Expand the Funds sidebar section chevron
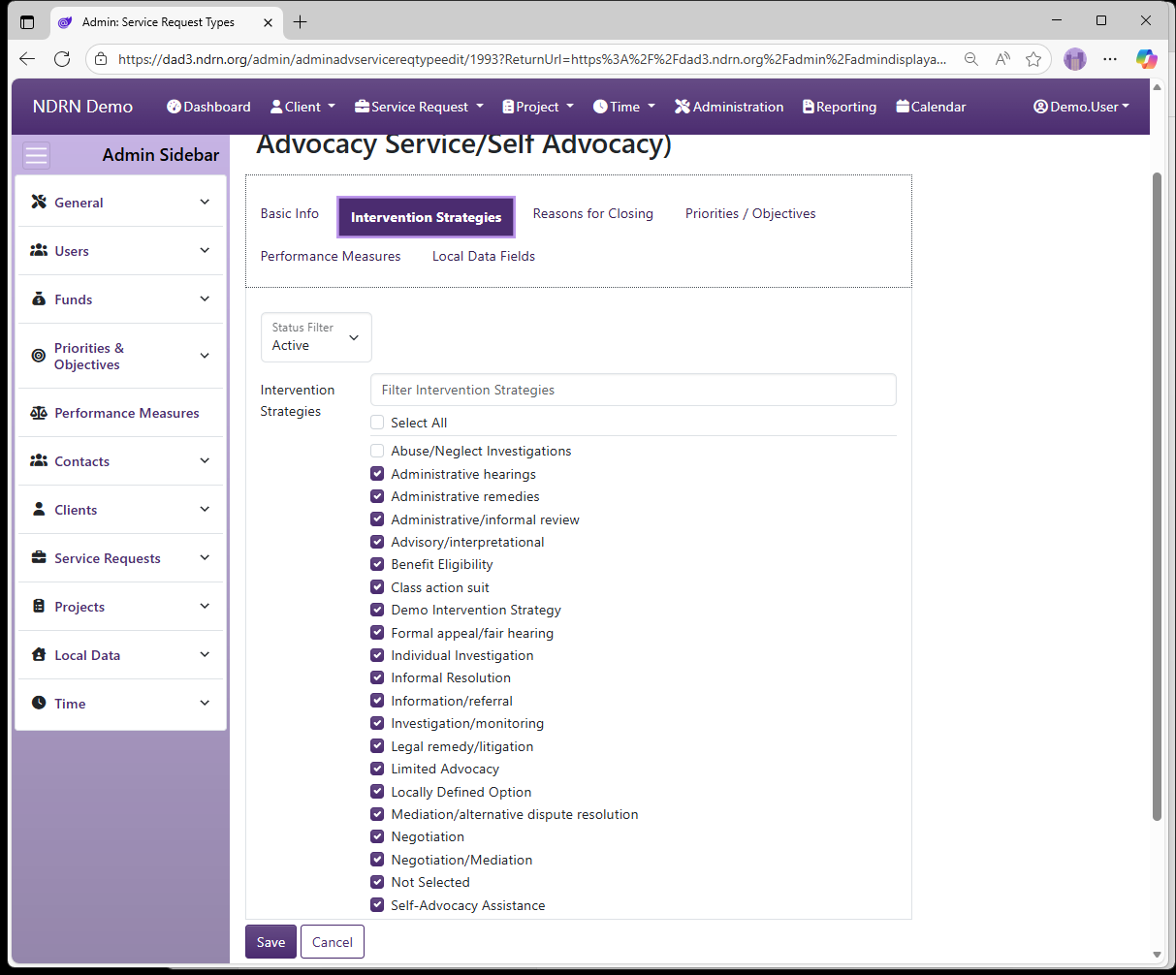 (x=205, y=299)
